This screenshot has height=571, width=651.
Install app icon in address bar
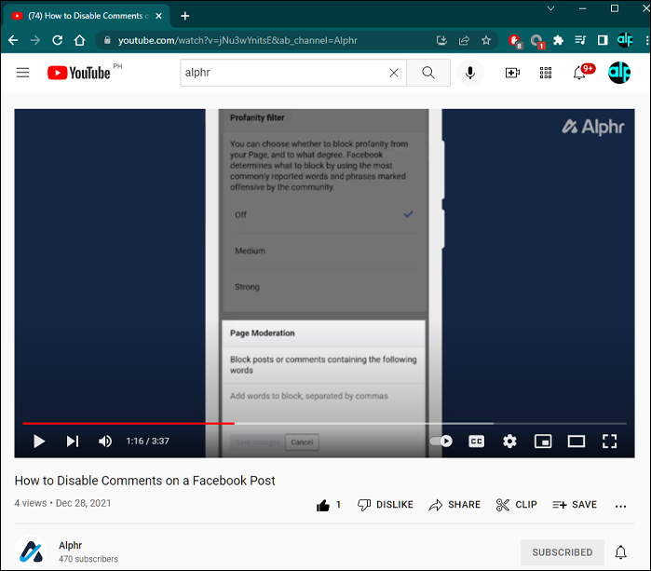(441, 40)
